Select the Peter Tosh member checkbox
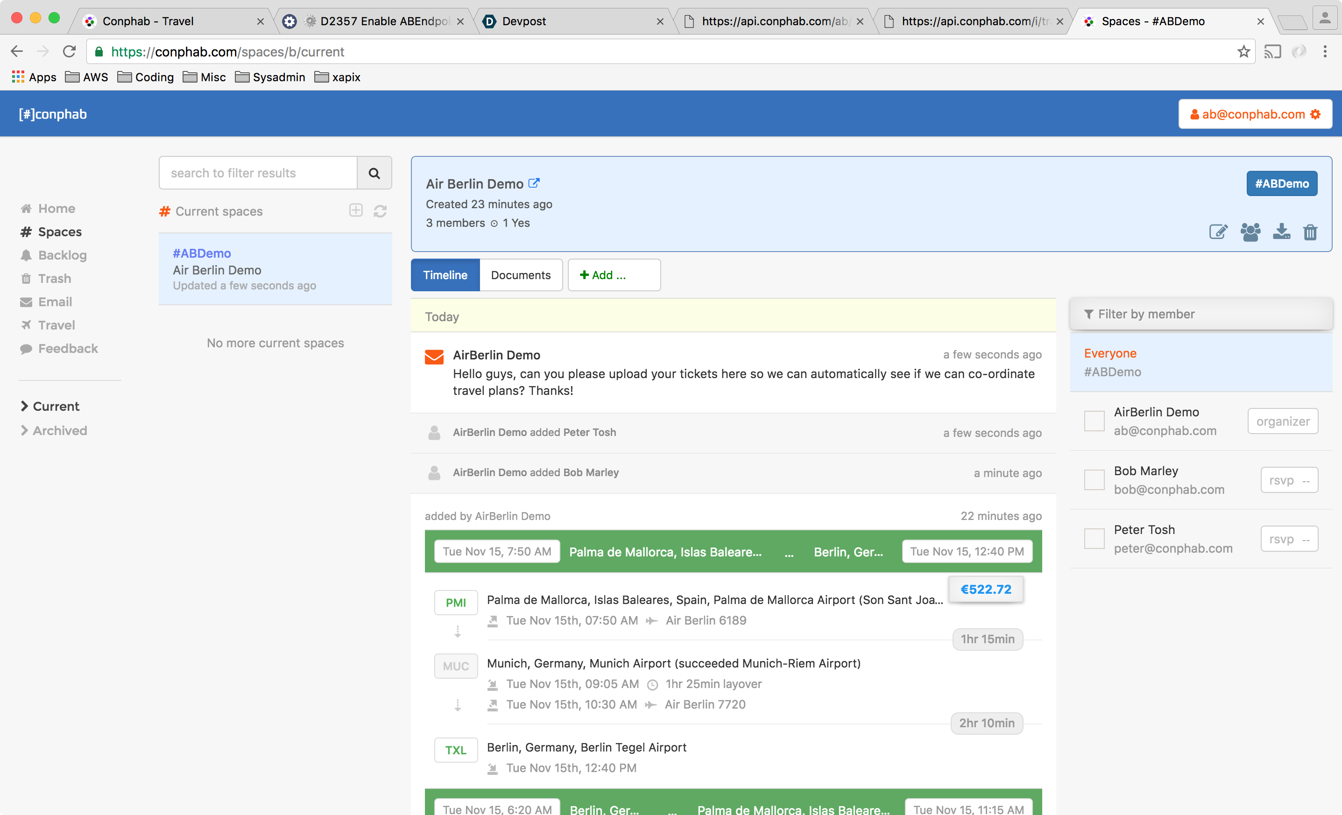The width and height of the screenshot is (1342, 815). click(1094, 539)
